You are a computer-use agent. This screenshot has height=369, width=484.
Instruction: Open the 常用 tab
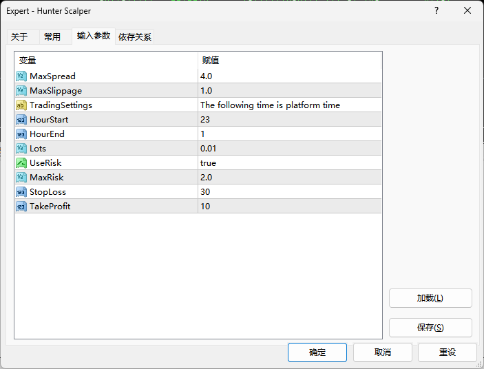(x=52, y=37)
